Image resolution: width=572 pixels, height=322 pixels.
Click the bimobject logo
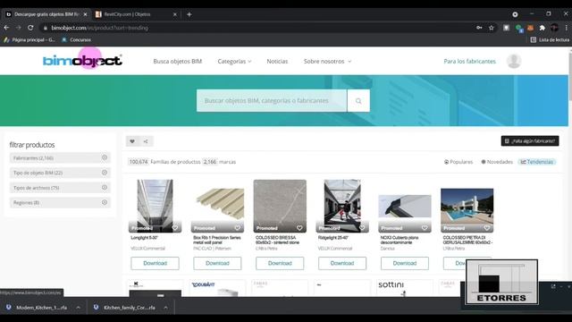82,61
